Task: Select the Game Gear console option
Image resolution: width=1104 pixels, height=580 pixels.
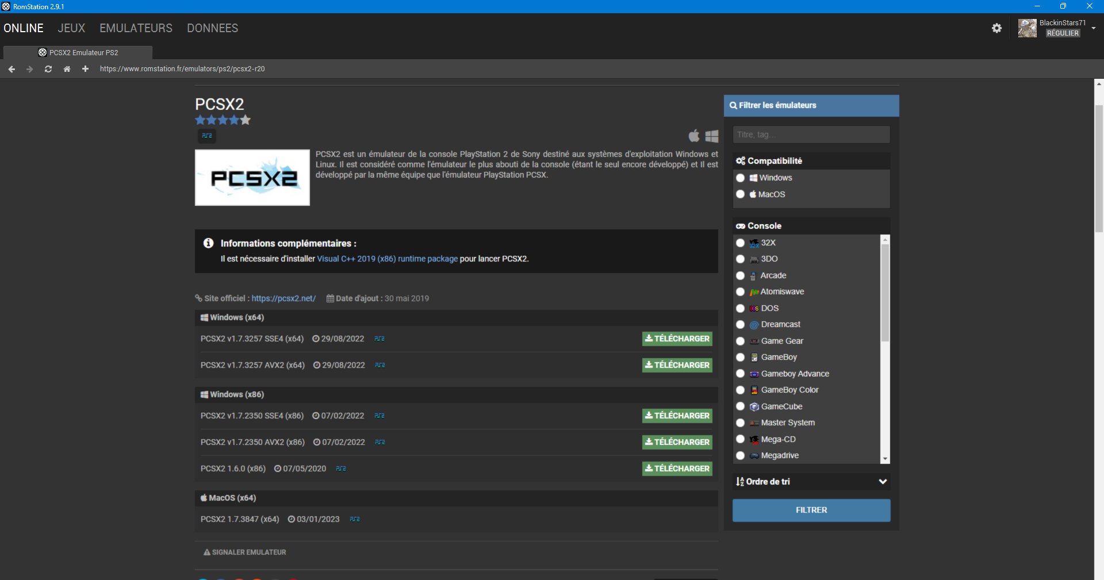Action: [741, 341]
